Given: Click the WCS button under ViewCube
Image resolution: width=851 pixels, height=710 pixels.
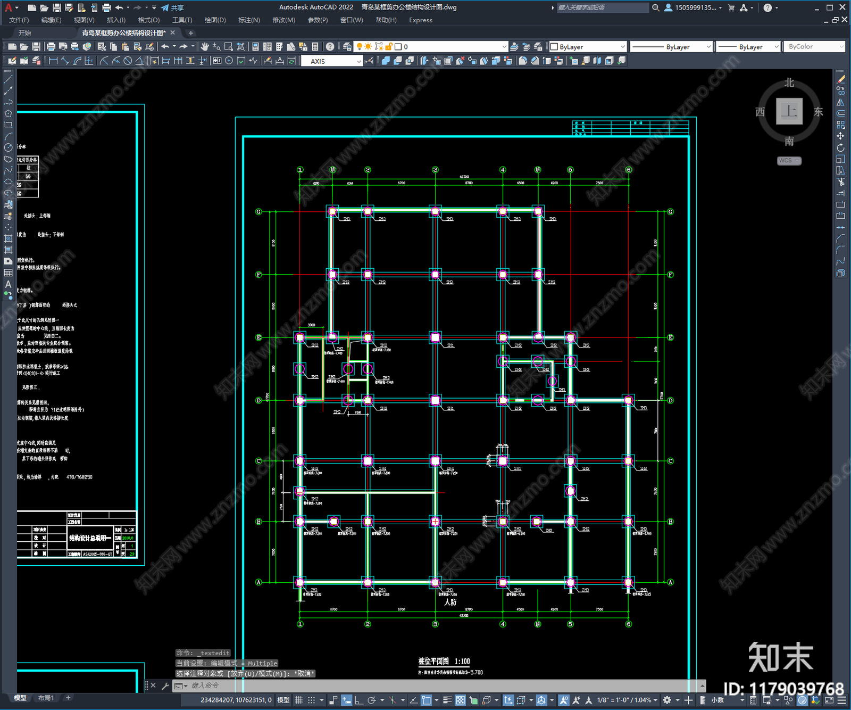Looking at the screenshot, I should tap(789, 161).
